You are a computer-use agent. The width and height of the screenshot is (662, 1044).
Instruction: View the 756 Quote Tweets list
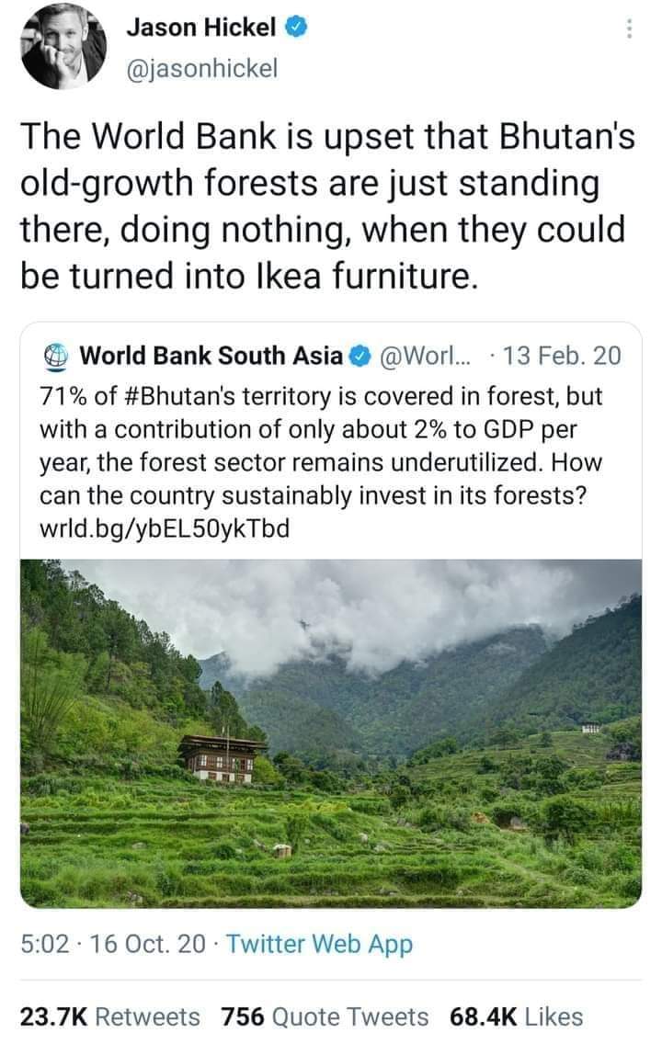point(325,1016)
